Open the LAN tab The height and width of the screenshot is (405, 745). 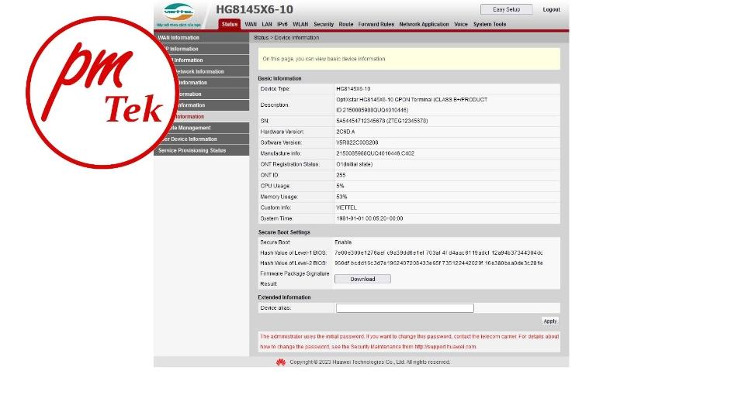tap(267, 24)
